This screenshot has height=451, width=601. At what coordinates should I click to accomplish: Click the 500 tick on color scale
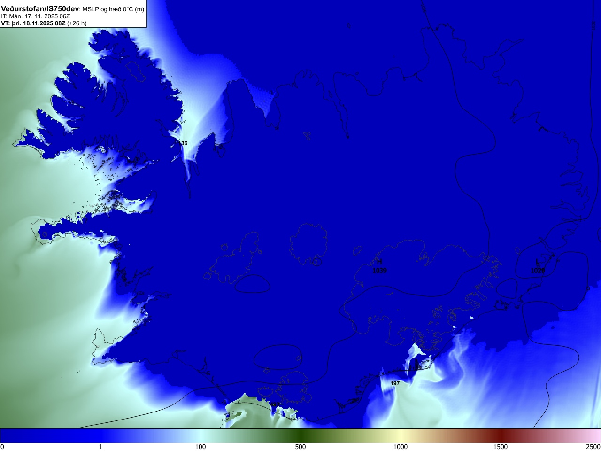coord(300,447)
